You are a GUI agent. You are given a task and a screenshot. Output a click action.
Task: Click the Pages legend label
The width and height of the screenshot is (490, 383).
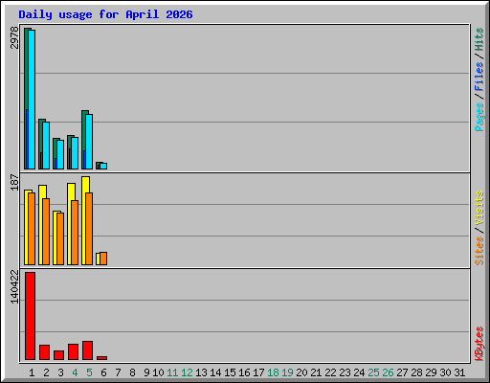point(479,117)
